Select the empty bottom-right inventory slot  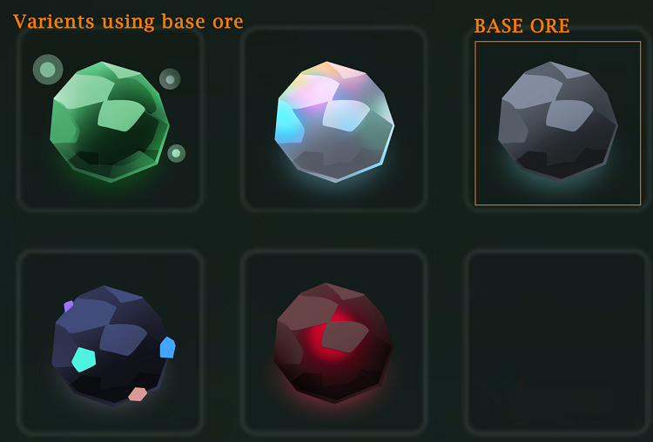557,342
